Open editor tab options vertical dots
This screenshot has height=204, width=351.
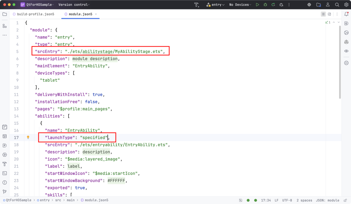(337, 14)
